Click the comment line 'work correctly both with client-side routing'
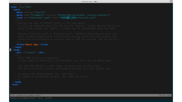 pos(68,37)
